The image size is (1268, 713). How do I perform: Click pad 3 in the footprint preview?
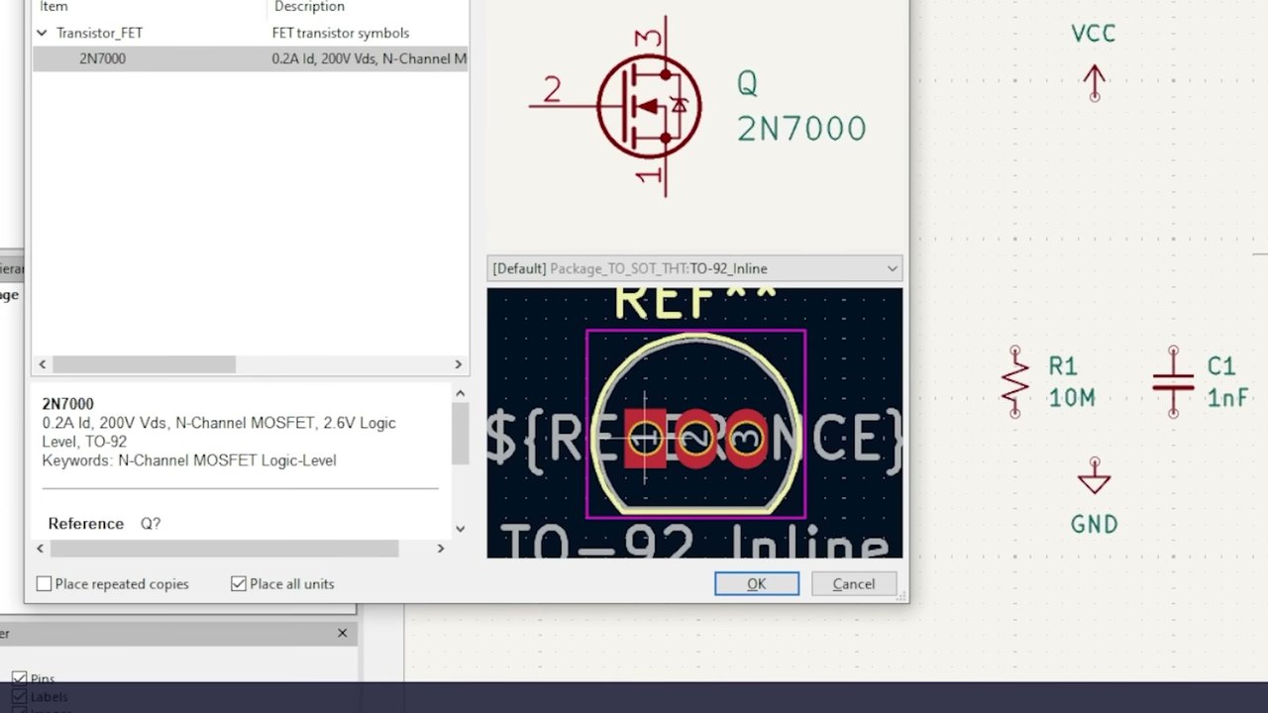(x=746, y=439)
